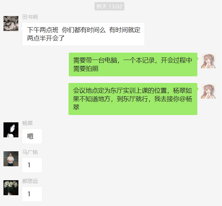Open 马广铭's avatar photo
The height and width of the screenshot is (206, 222).
point(11,159)
